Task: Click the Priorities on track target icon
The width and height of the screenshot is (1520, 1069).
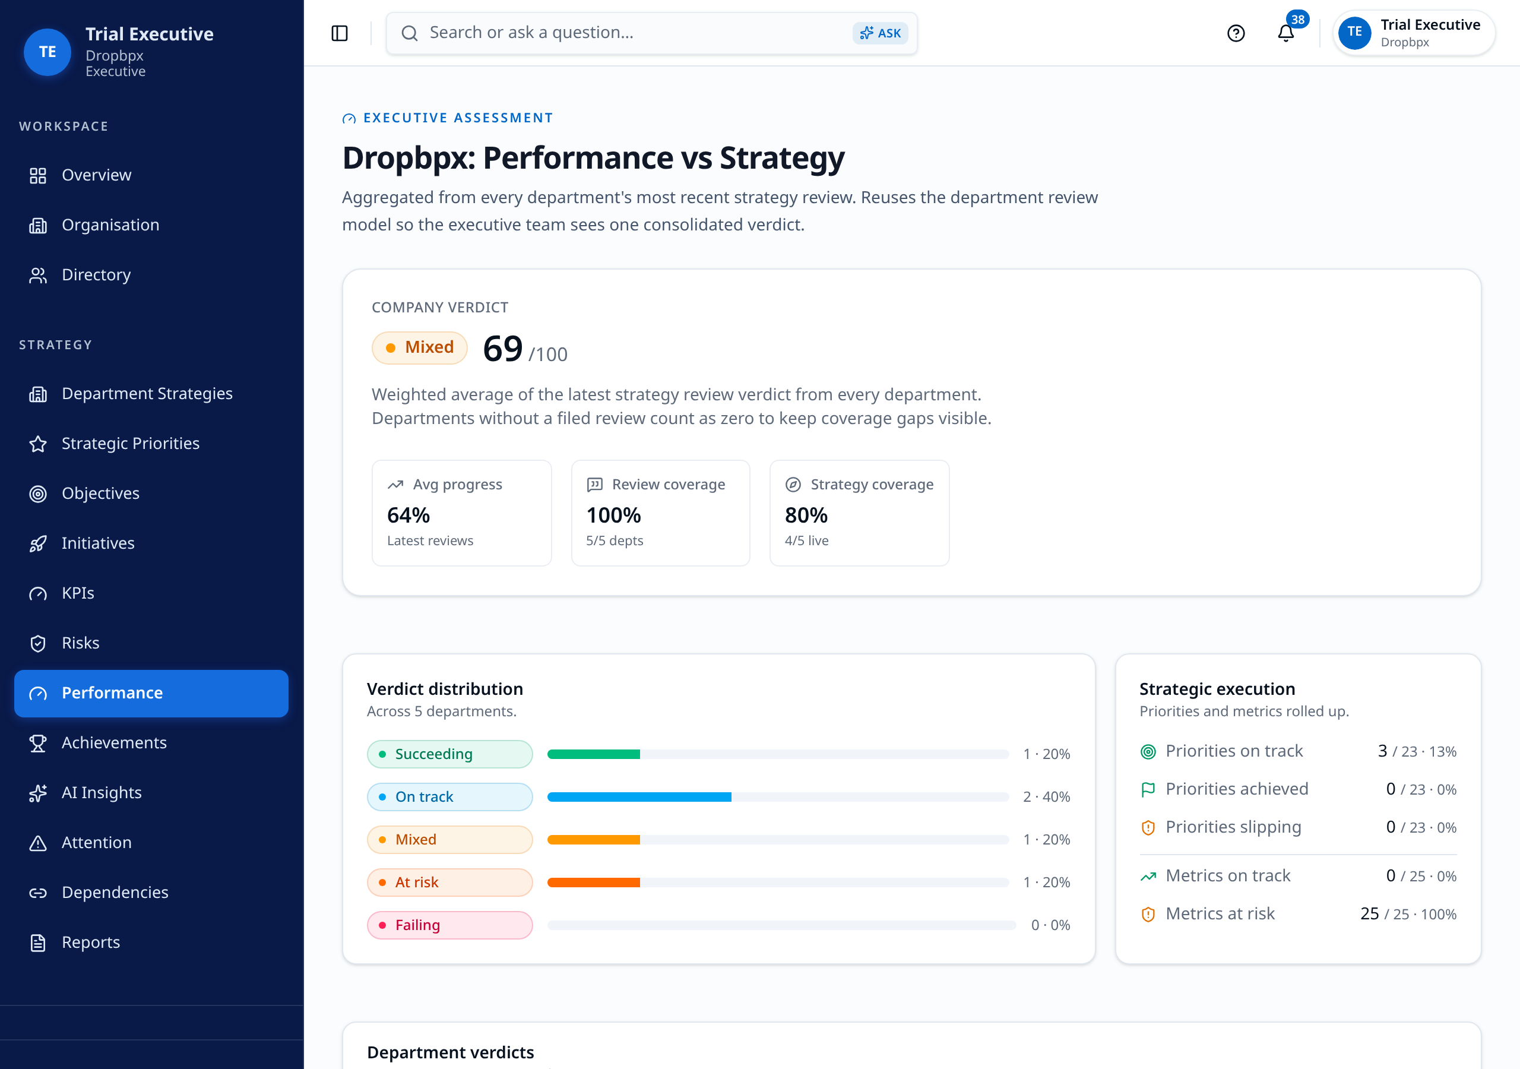Action: coord(1148,752)
